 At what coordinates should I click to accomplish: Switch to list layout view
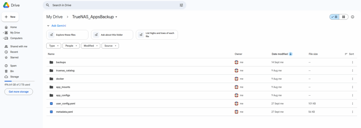(334, 17)
